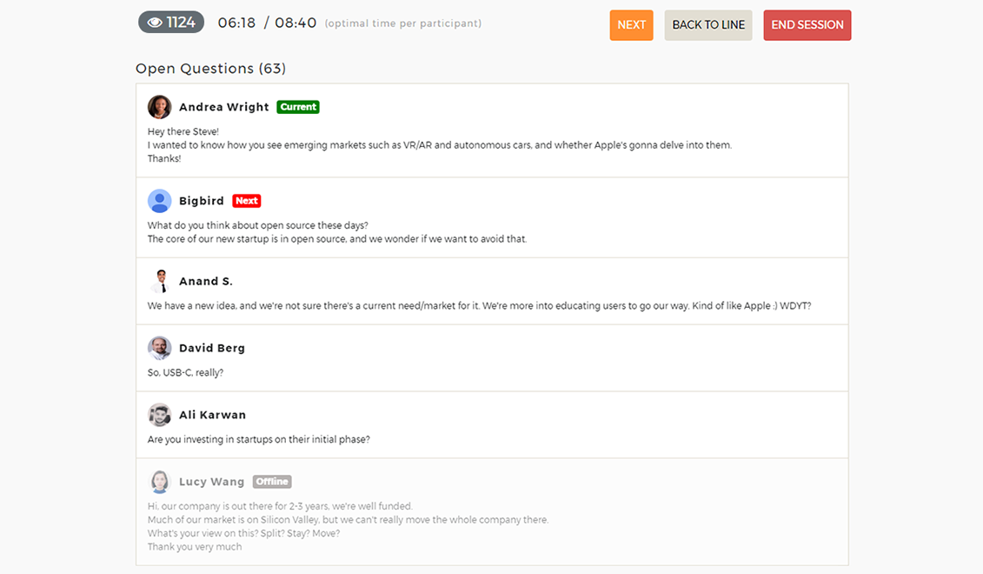Select Anand S.'s profile picture

pyautogui.click(x=160, y=281)
